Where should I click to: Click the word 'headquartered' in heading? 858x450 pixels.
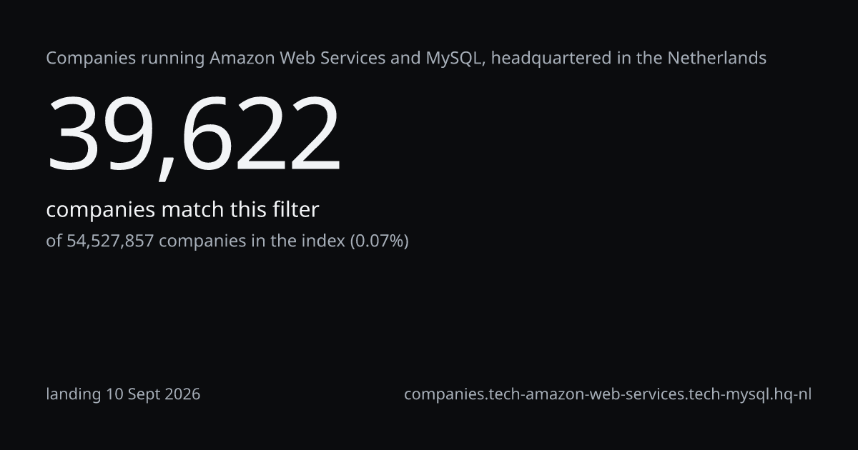(551, 59)
